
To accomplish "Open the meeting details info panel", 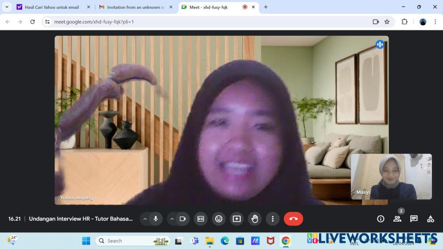I will point(381,219).
